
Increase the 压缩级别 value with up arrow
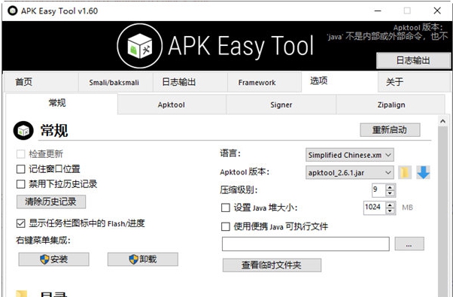click(390, 187)
